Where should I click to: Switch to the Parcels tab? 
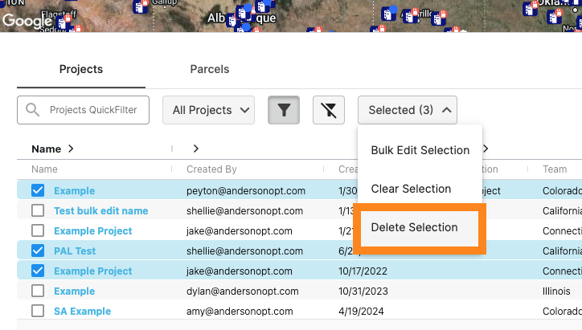pyautogui.click(x=210, y=69)
